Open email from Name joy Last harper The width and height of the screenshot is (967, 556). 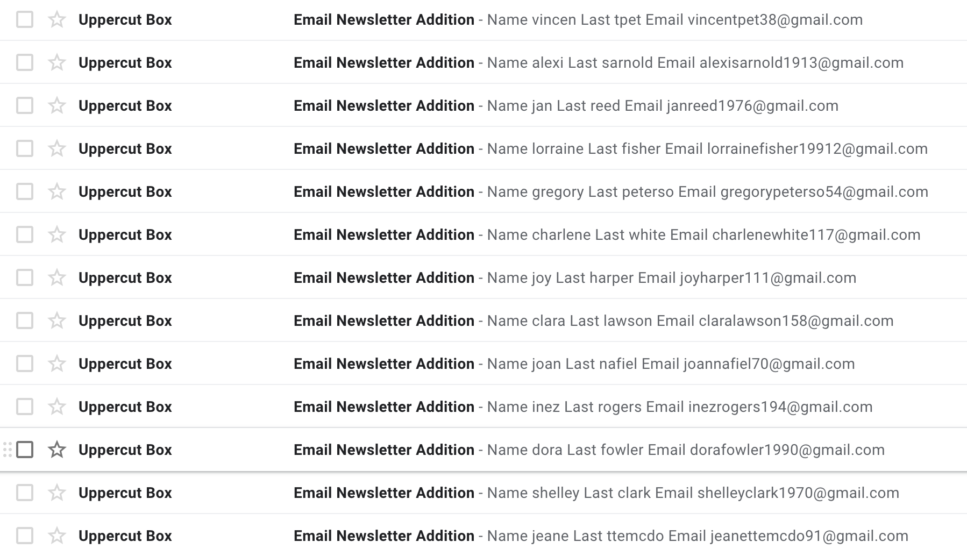point(483,278)
